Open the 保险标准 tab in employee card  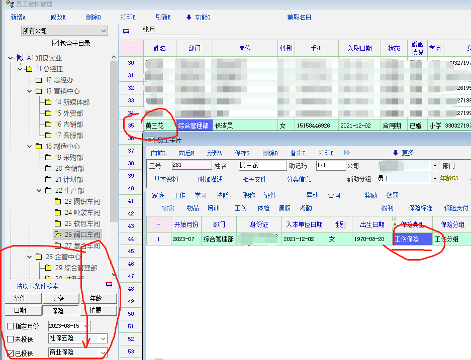[420, 208]
